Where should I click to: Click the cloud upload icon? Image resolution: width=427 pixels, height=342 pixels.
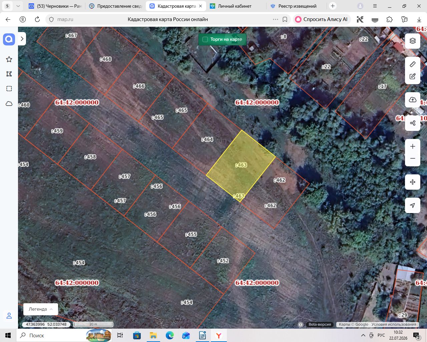point(413,100)
